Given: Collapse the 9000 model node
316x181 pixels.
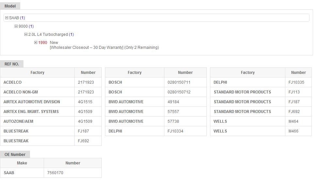Looking at the screenshot, I should pos(16,26).
